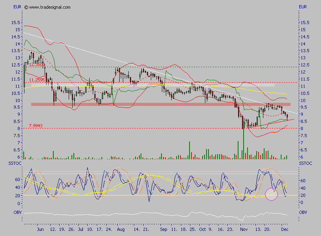This screenshot has width=321, height=236.
Task: Click the magenta circle on the stochastic panel
Action: coord(272,194)
